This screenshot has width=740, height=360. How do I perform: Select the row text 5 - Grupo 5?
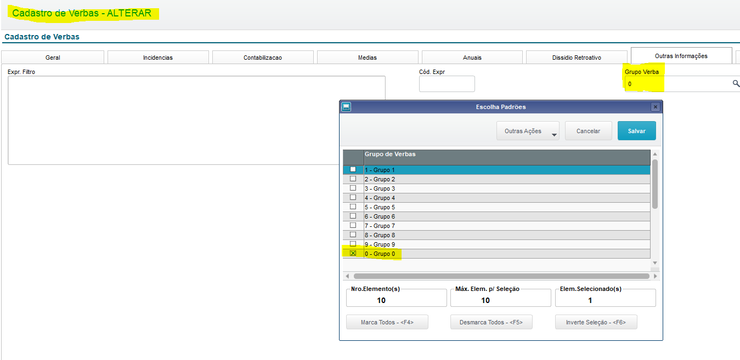[380, 207]
